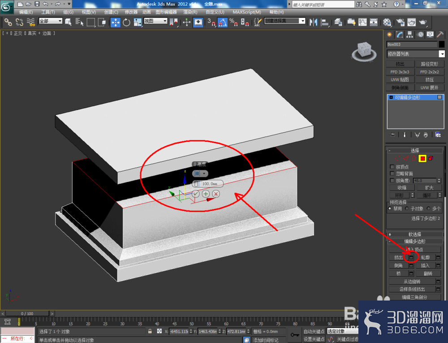Select Element sub-object level cube icon

(431, 158)
